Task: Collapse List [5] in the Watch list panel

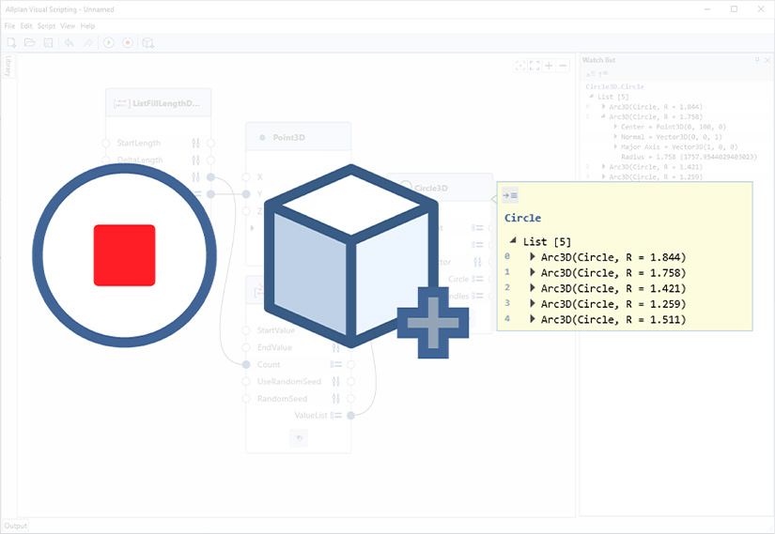Action: [591, 97]
